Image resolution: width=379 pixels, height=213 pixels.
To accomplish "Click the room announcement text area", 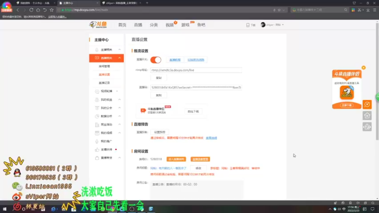I will tap(197, 190).
